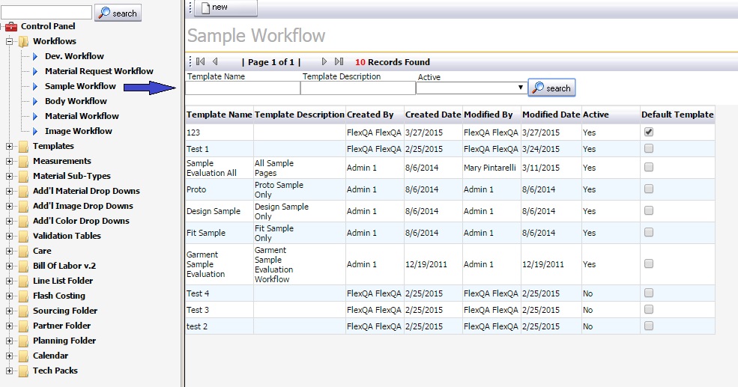Click the new button in toolbar
The height and width of the screenshot is (387, 738).
(x=226, y=7)
